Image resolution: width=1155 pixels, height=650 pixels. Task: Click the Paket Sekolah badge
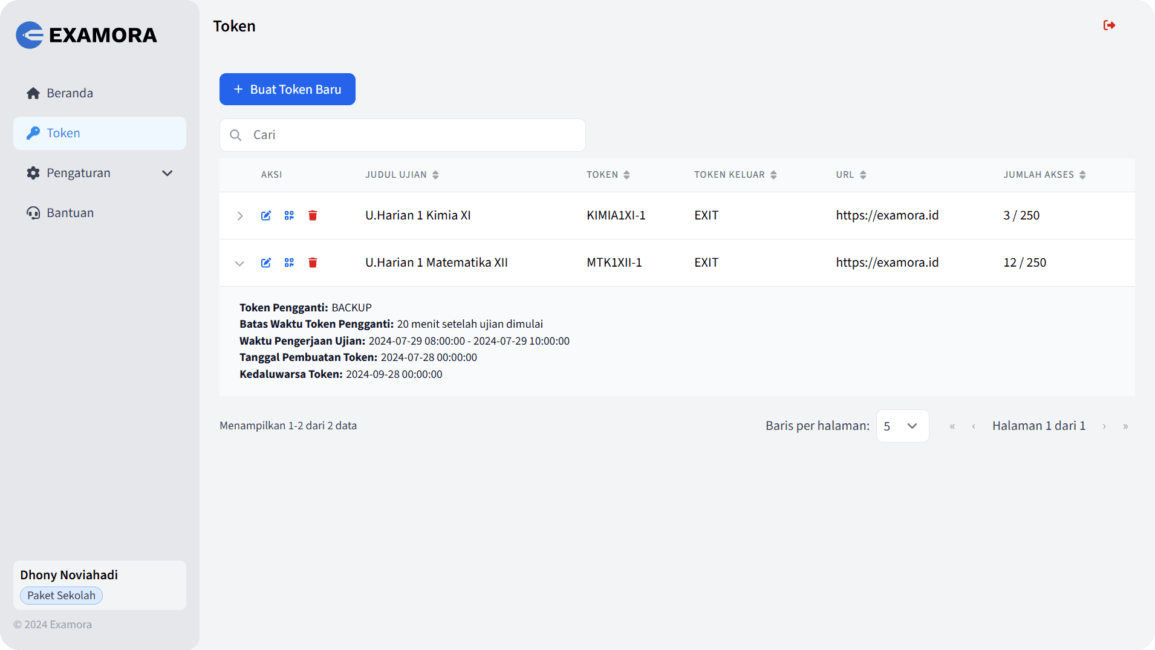pos(61,596)
